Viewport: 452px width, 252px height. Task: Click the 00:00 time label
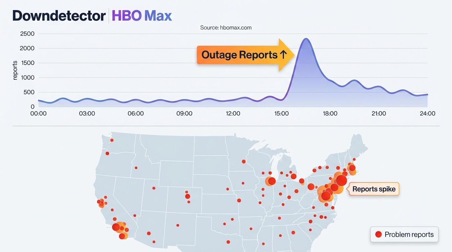38,114
